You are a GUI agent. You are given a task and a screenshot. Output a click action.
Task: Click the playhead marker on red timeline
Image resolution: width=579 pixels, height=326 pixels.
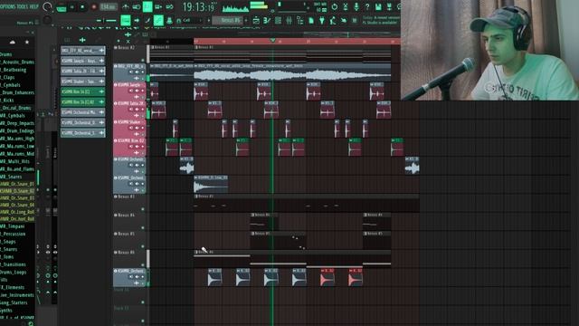point(273,41)
